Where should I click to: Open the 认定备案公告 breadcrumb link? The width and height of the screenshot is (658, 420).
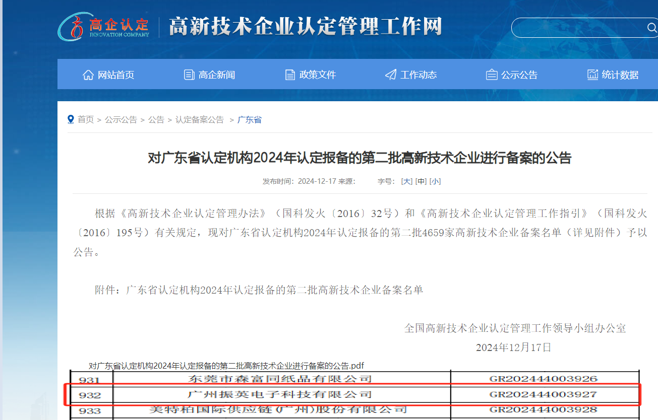point(200,119)
